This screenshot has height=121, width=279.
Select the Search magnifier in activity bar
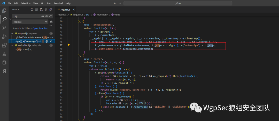[4, 19]
